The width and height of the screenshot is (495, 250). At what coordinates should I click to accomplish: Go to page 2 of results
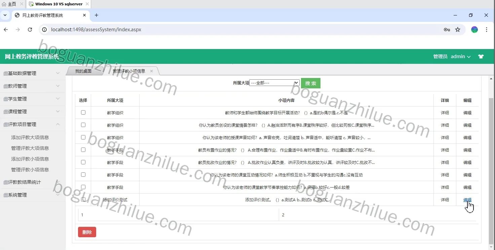[x=283, y=215]
